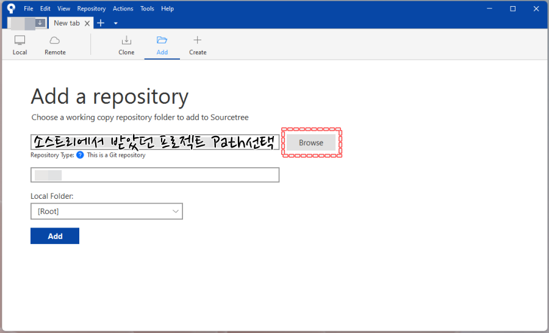This screenshot has width=549, height=333.
Task: Click the Browse button
Action: tap(311, 143)
